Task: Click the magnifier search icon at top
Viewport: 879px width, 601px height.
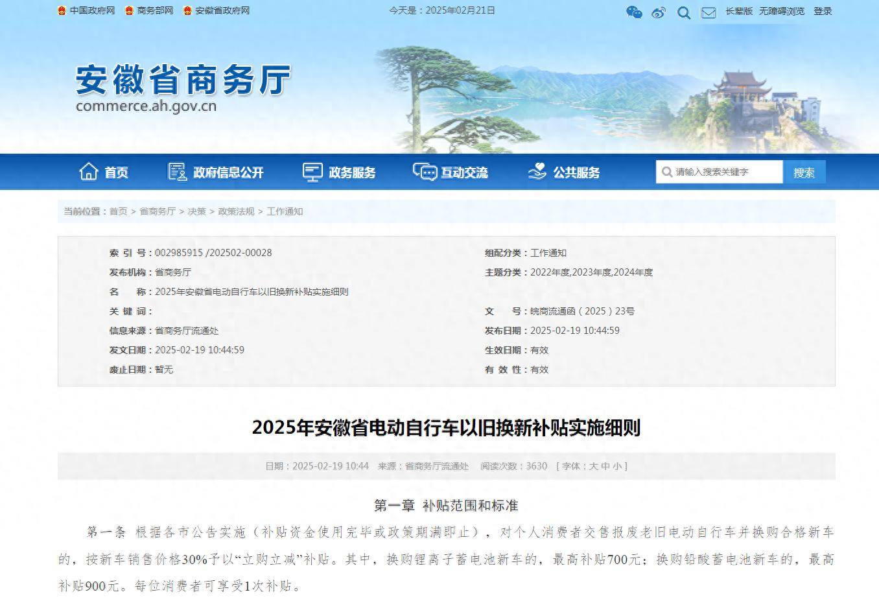Action: [x=684, y=12]
